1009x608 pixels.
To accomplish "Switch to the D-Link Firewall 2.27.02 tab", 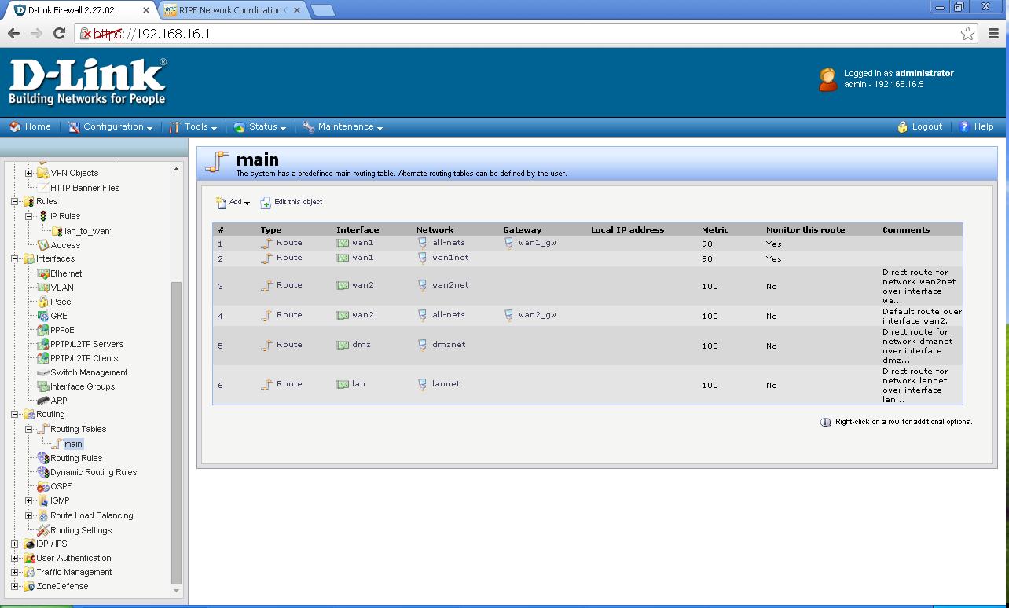I will 79,10.
